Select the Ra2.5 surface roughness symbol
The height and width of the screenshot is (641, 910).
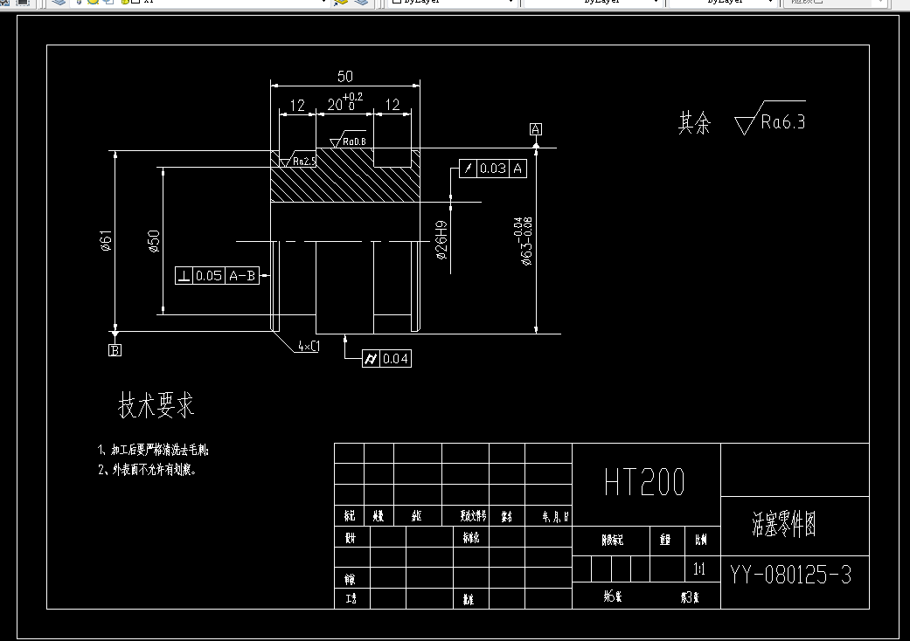pyautogui.click(x=298, y=160)
